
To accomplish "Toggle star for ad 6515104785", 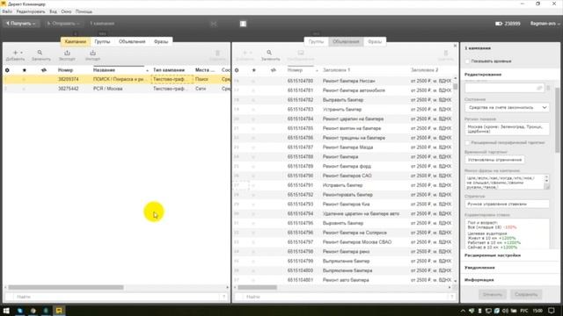I will coord(253,128).
